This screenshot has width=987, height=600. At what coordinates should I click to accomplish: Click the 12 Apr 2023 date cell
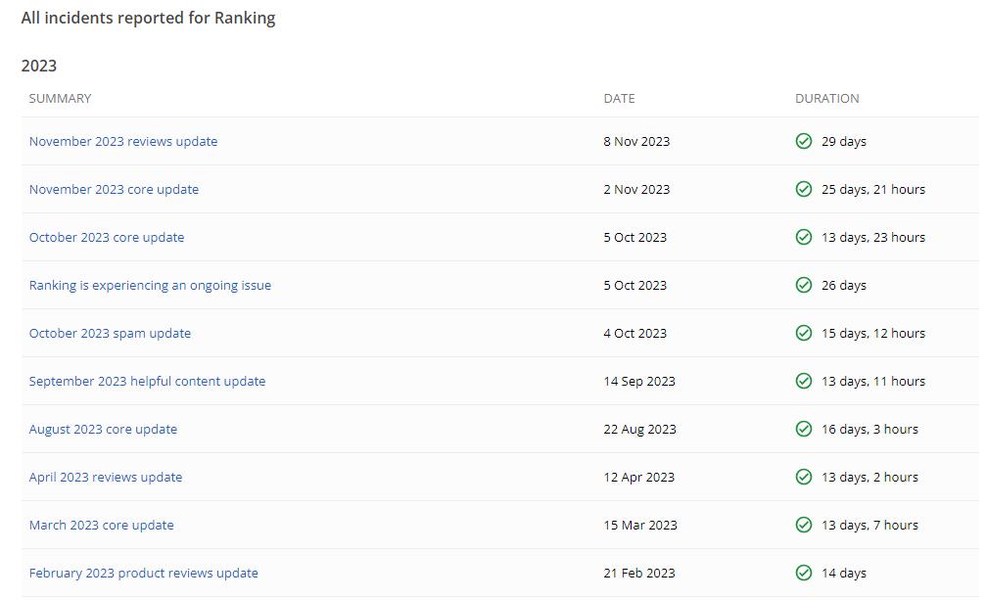pyautogui.click(x=638, y=478)
